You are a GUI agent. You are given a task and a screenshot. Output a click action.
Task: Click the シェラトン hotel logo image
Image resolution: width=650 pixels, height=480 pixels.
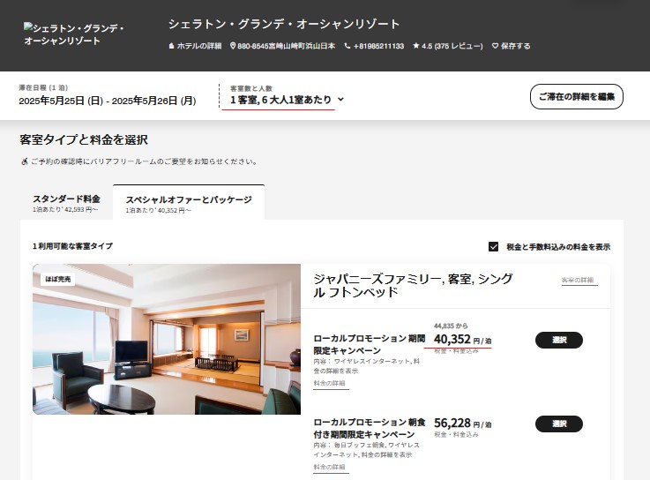(x=74, y=34)
